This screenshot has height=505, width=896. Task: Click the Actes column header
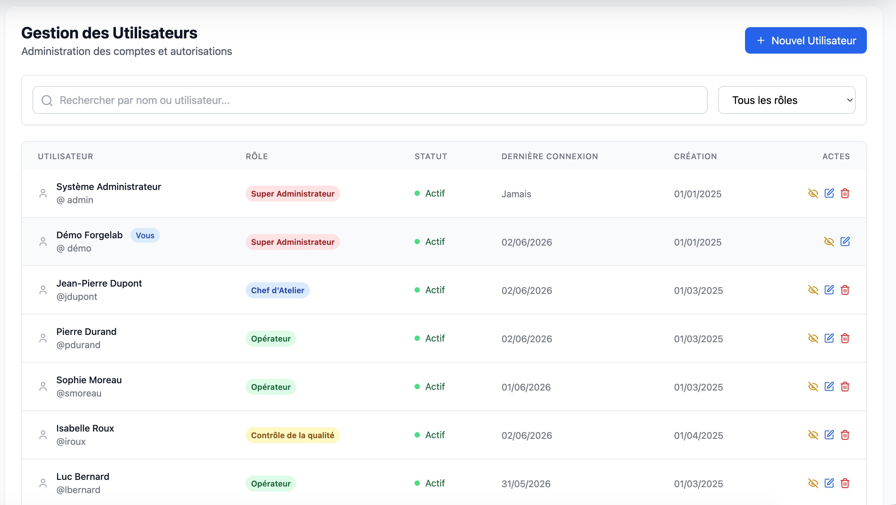pos(836,157)
